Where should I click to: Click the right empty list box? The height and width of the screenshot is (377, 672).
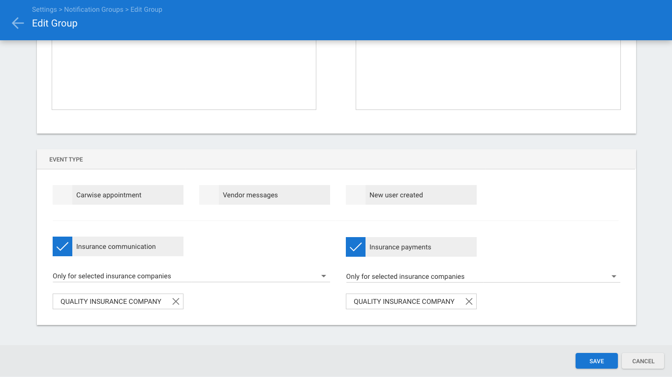[488, 75]
